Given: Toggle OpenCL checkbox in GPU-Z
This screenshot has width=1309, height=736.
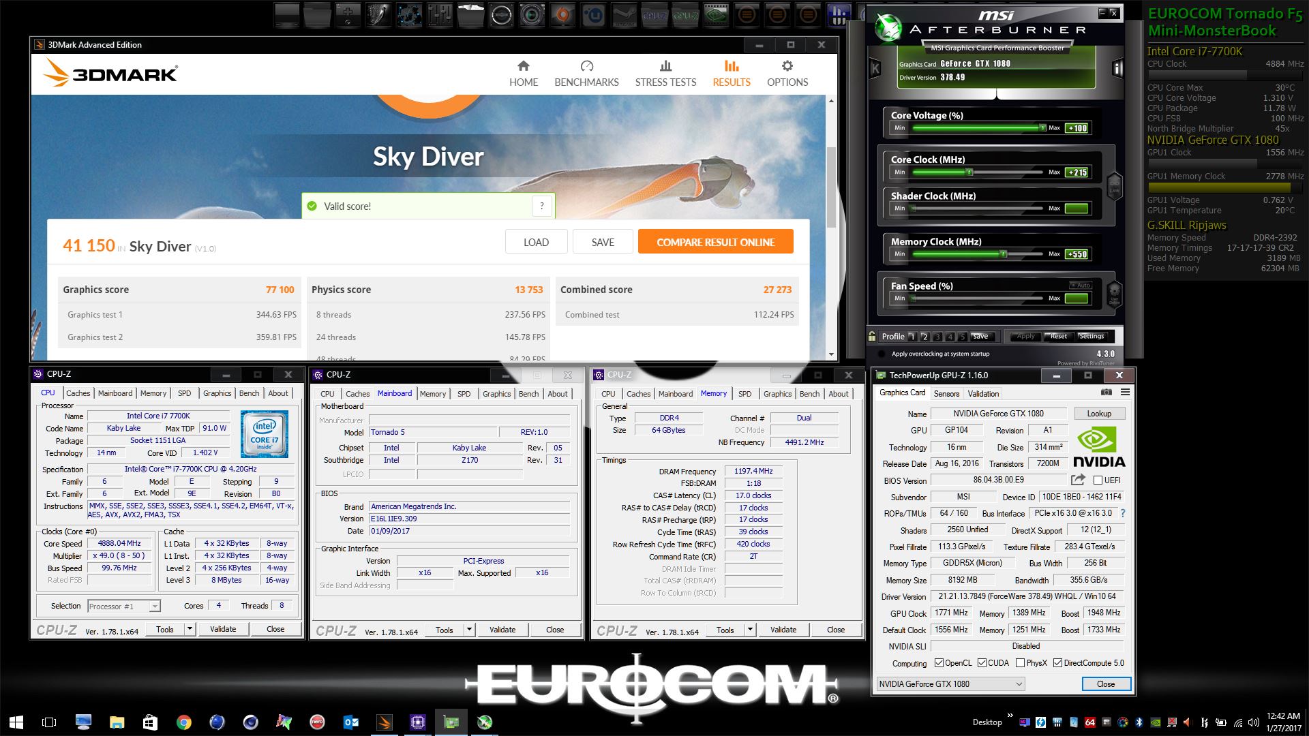Looking at the screenshot, I should click(939, 663).
